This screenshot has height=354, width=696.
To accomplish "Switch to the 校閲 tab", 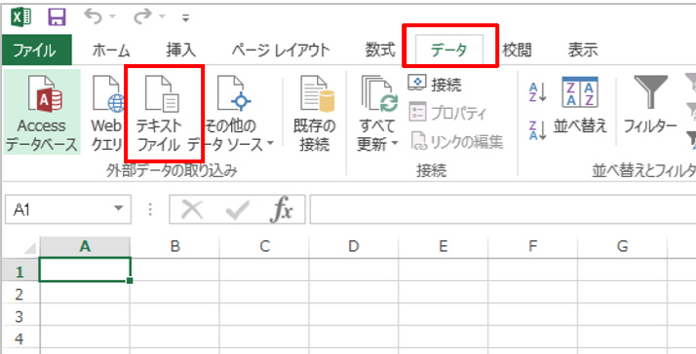I will point(517,50).
